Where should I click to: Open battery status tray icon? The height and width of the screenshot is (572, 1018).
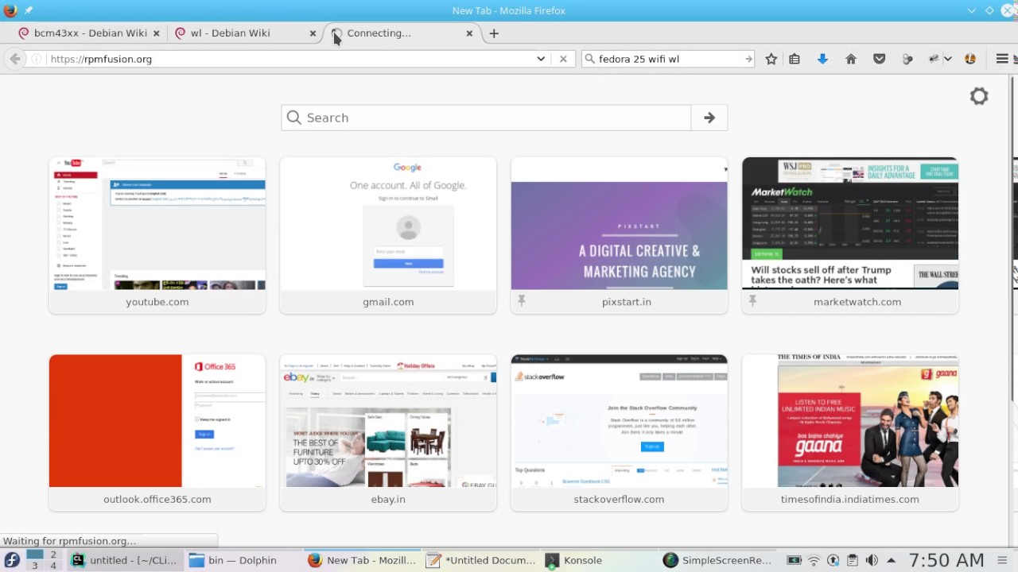pos(794,560)
